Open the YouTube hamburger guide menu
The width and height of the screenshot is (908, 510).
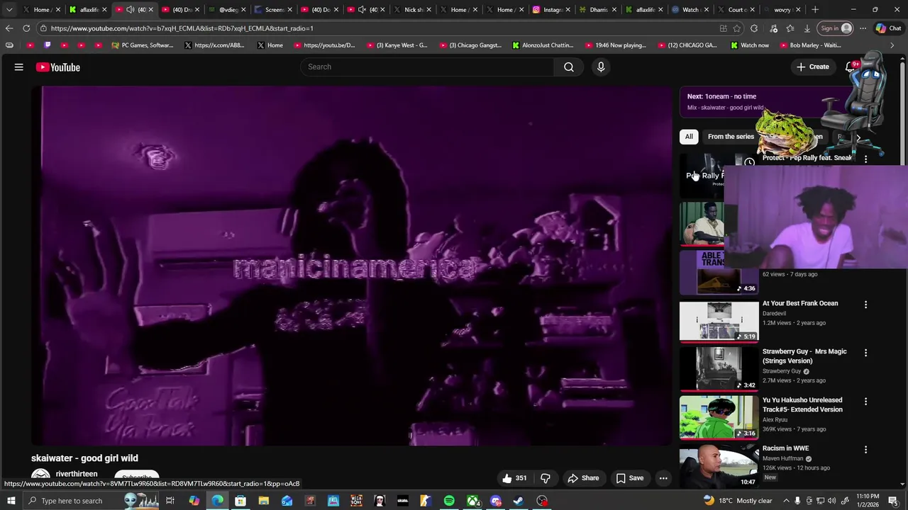(x=19, y=67)
